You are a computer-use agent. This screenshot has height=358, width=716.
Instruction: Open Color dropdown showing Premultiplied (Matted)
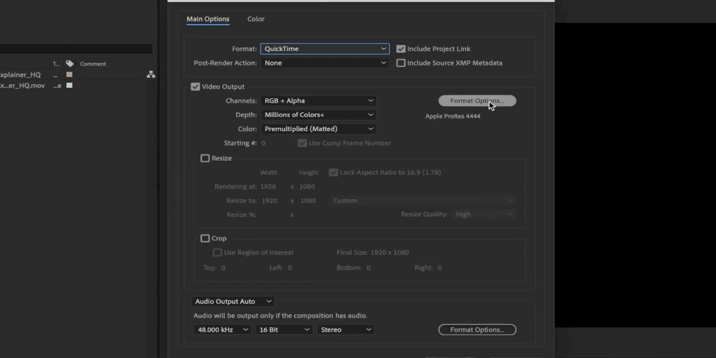(x=319, y=129)
